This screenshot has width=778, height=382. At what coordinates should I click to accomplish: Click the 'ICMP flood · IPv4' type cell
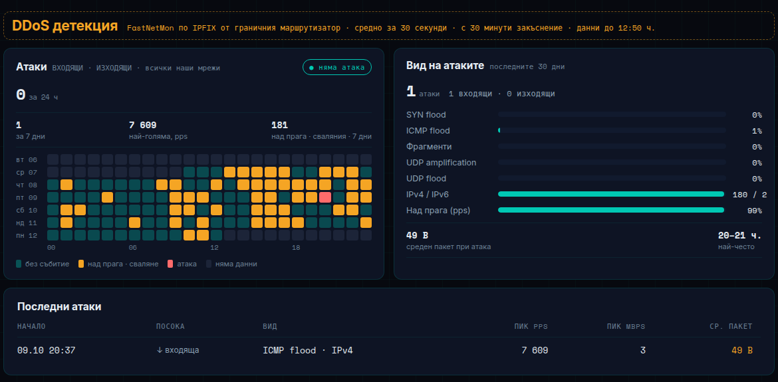308,350
